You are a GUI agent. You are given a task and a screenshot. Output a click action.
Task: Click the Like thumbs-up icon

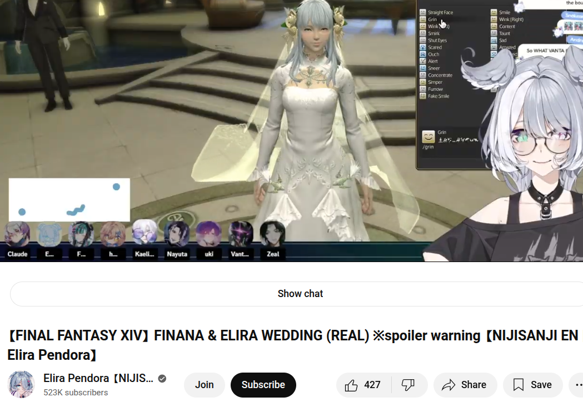click(351, 385)
